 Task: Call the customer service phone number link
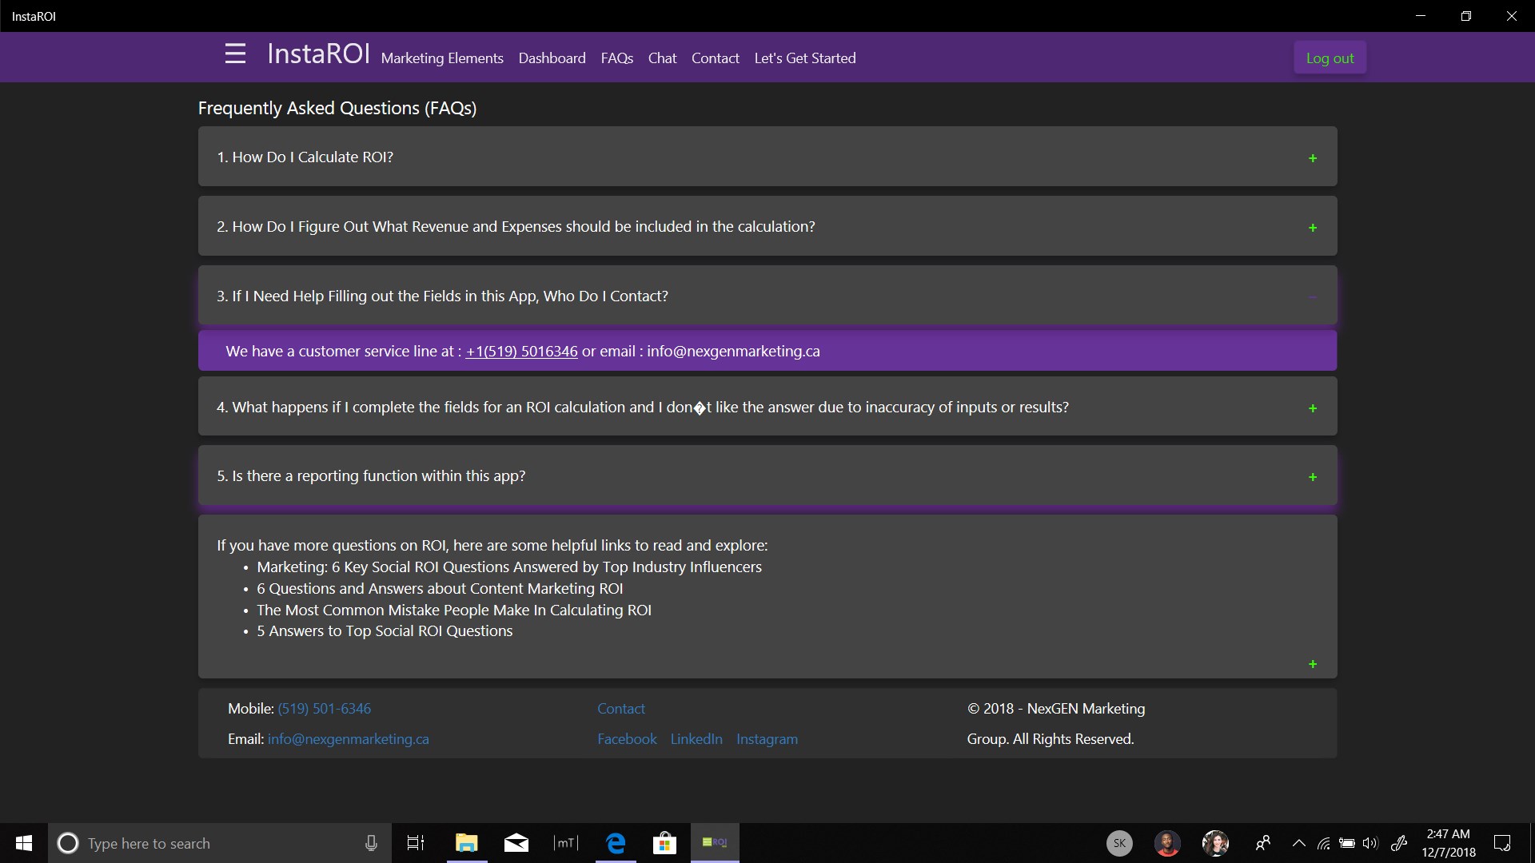pos(521,352)
